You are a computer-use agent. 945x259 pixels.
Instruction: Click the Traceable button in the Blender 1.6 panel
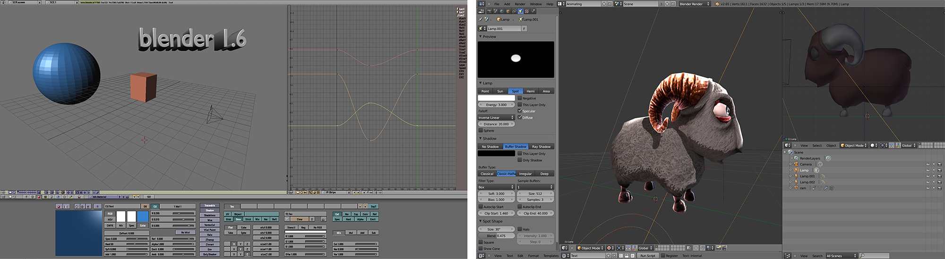(210, 205)
